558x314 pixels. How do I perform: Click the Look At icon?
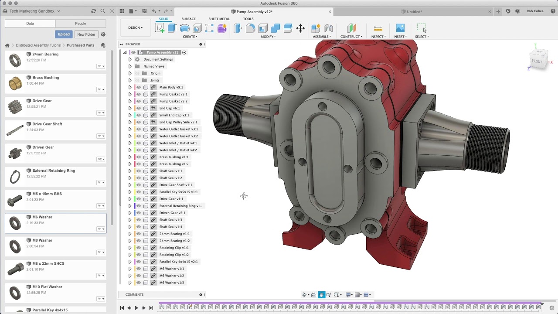coord(313,295)
